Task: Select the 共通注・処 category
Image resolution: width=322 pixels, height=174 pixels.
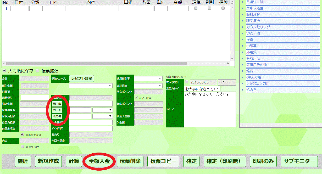Action: [283, 2]
